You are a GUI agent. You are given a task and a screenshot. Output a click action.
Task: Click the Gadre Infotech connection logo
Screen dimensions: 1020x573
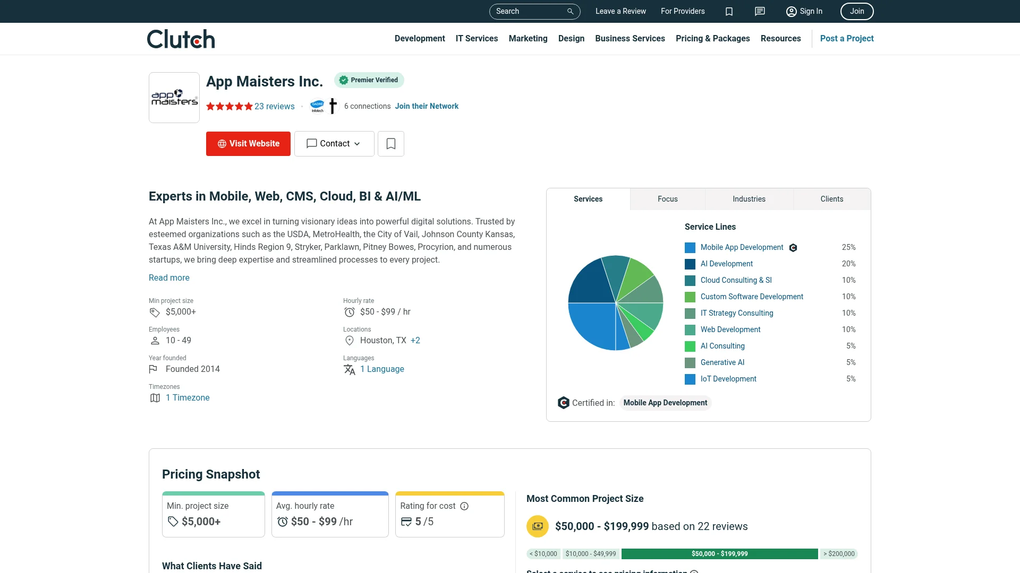(x=317, y=106)
